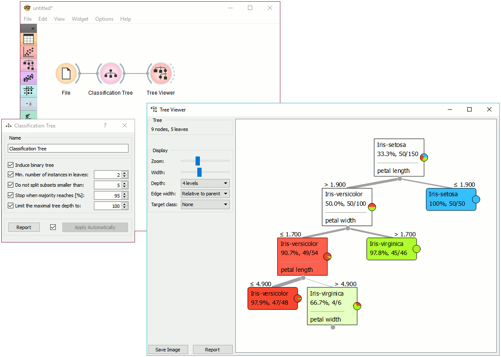Viewport: 501px width, 357px height.
Task: Uncheck Do not split subsets smaller than
Action: click(10, 185)
